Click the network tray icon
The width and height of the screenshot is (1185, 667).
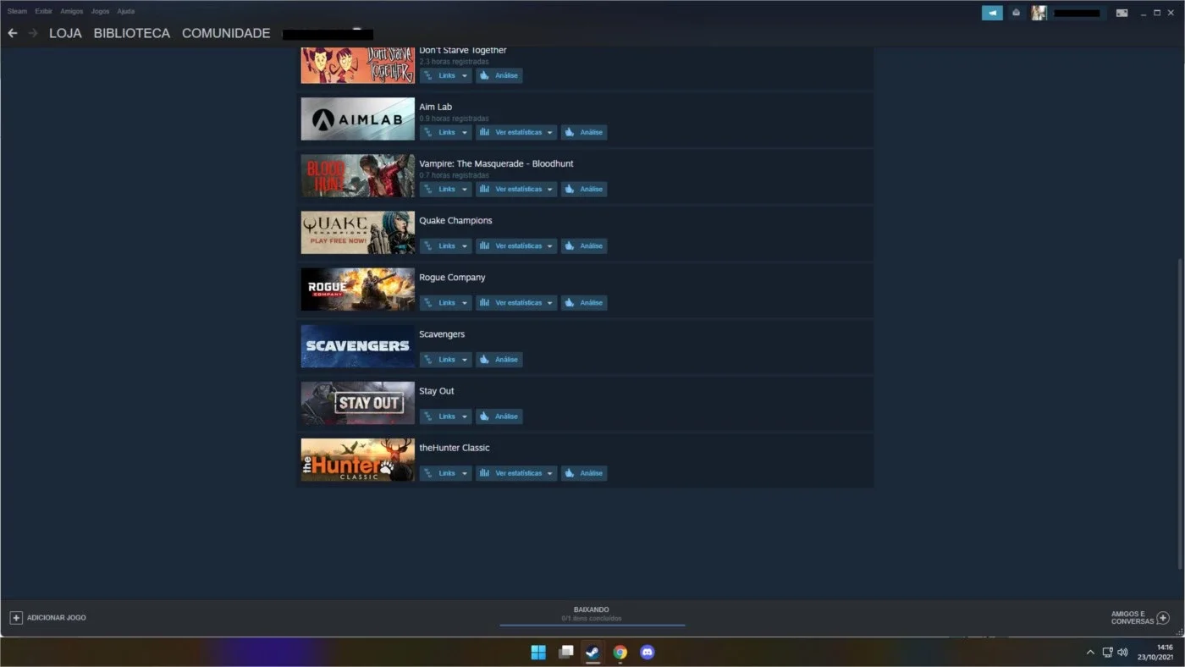pos(1107,653)
